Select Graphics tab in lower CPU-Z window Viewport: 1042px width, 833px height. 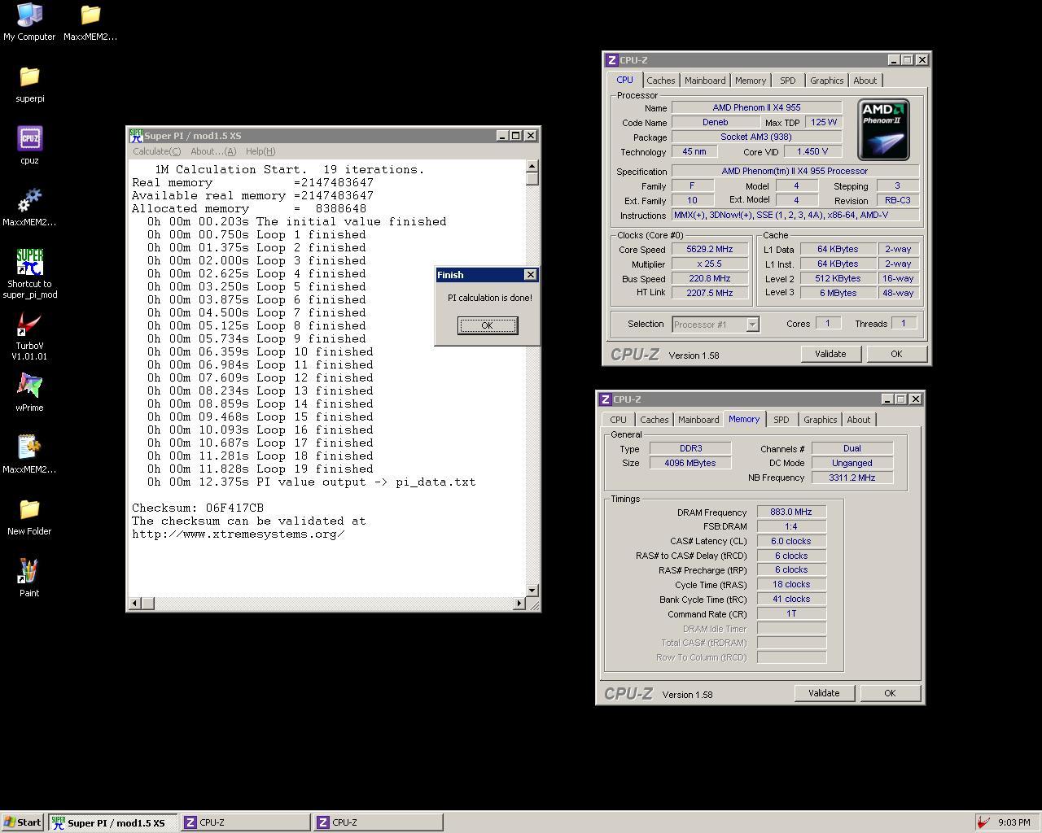pos(820,420)
